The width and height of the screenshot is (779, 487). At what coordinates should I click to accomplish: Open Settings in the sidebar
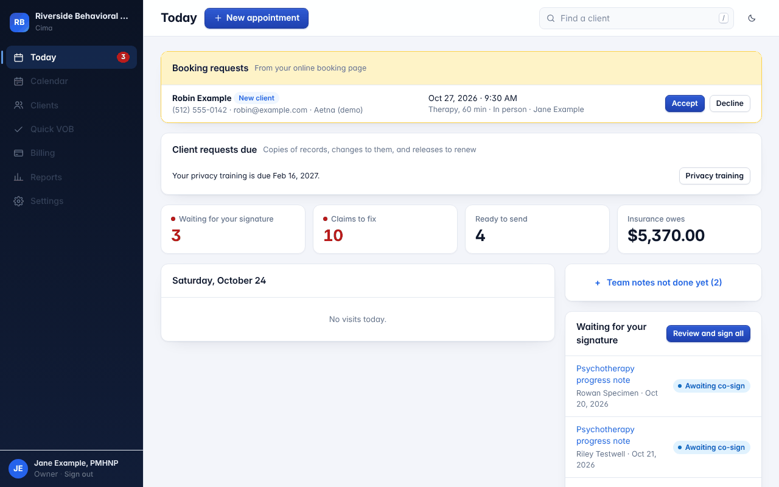tap(71, 201)
